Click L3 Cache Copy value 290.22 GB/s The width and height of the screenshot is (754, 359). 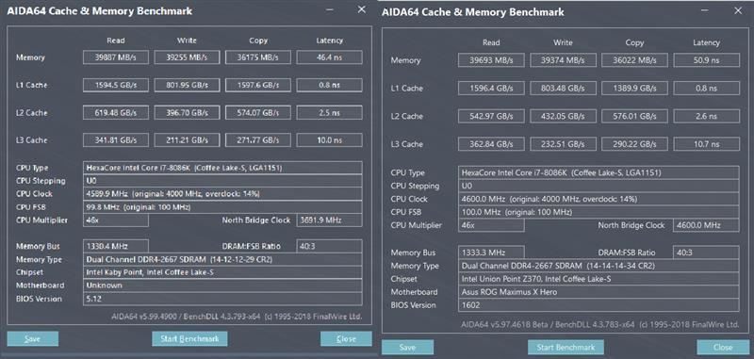[634, 144]
